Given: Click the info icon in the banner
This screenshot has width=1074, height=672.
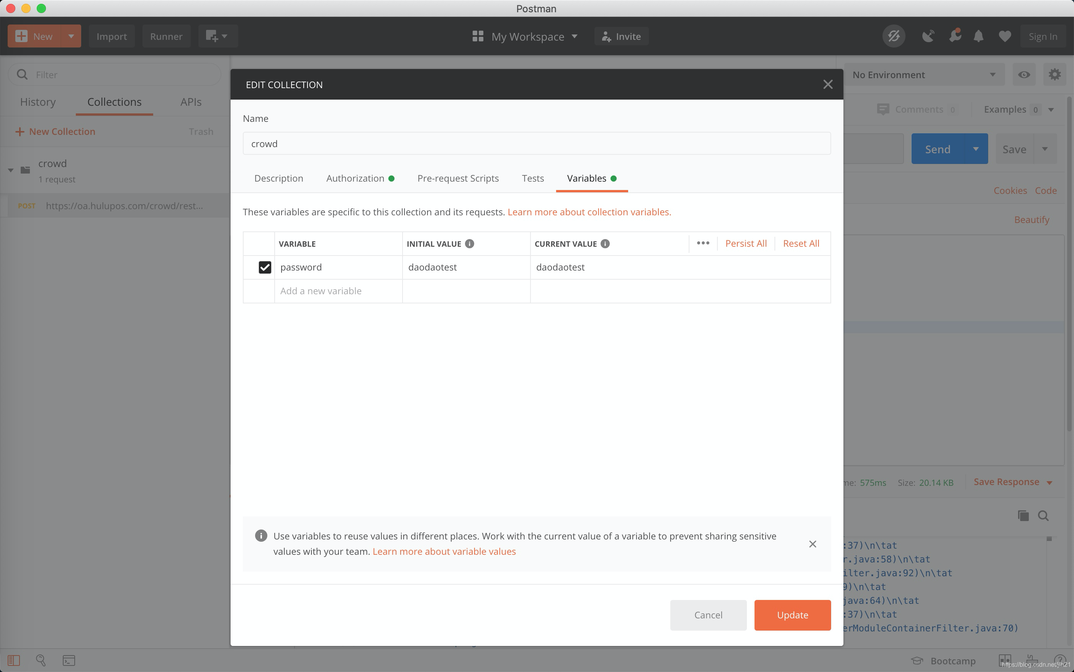Looking at the screenshot, I should (x=261, y=536).
